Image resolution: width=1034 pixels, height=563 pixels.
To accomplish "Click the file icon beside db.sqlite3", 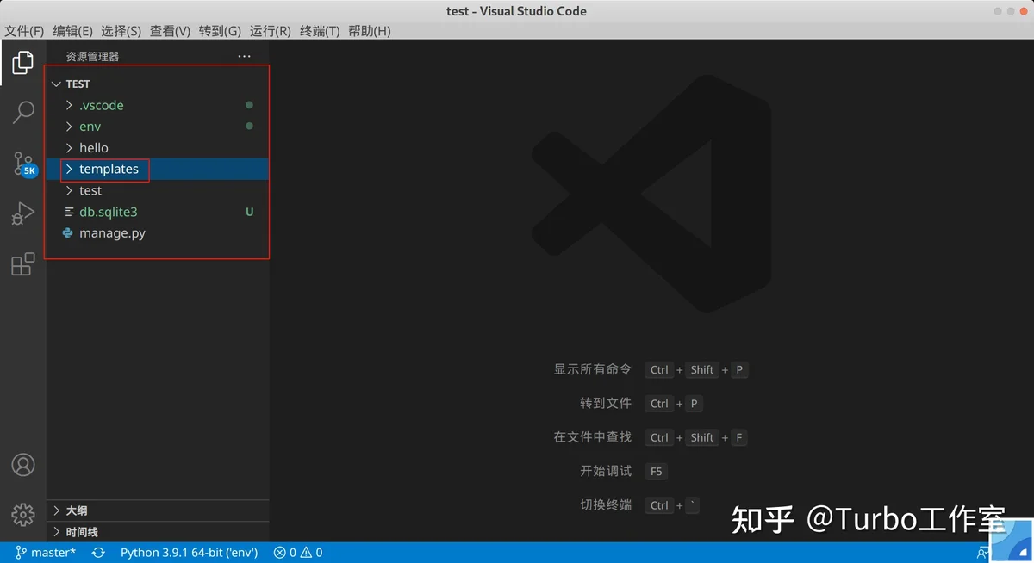I will [69, 212].
